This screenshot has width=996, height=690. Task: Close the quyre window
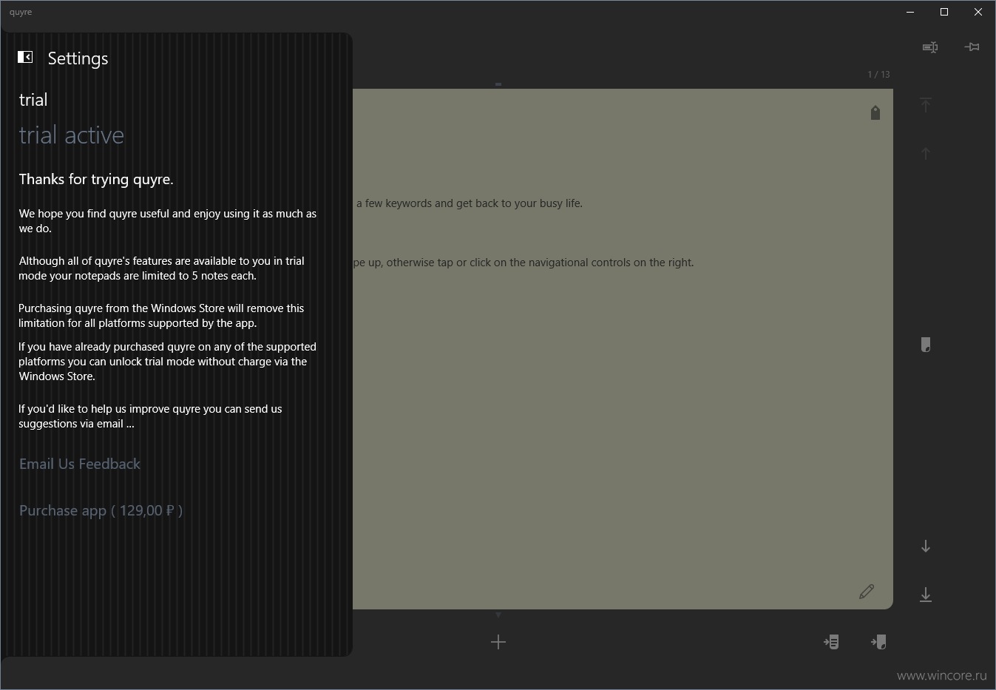click(x=978, y=12)
